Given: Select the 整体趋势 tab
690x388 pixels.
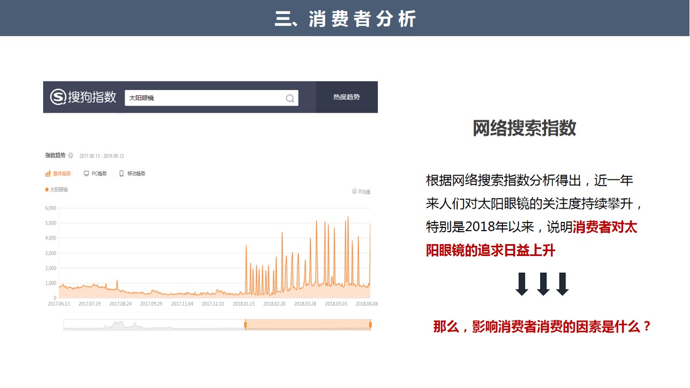Looking at the screenshot, I should coord(58,174).
